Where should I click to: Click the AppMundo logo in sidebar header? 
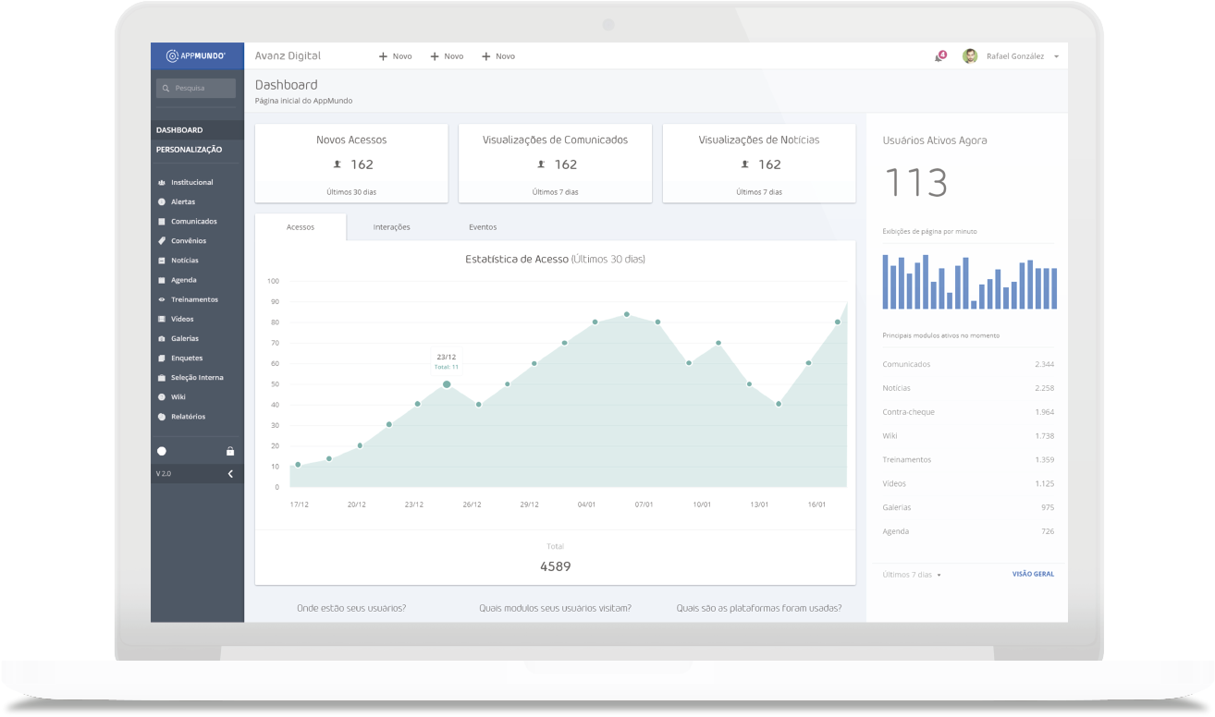coord(196,56)
